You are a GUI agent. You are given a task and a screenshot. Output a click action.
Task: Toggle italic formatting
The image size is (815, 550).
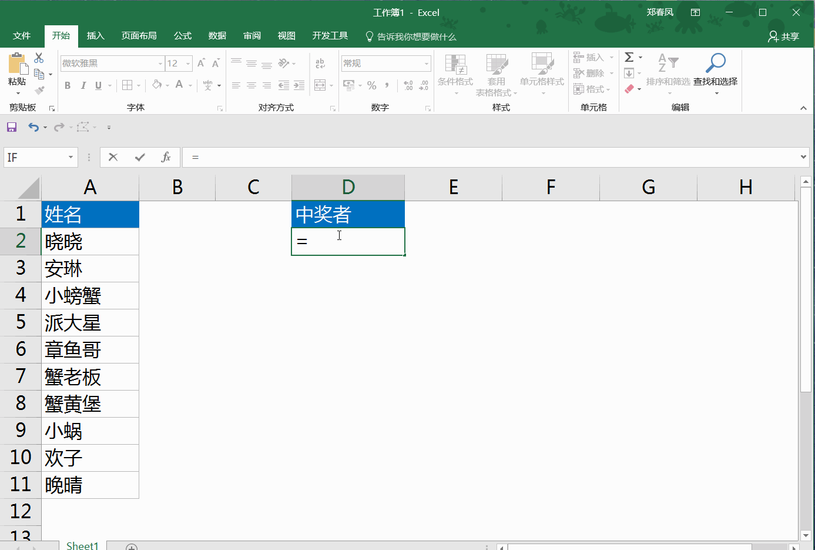pyautogui.click(x=82, y=85)
